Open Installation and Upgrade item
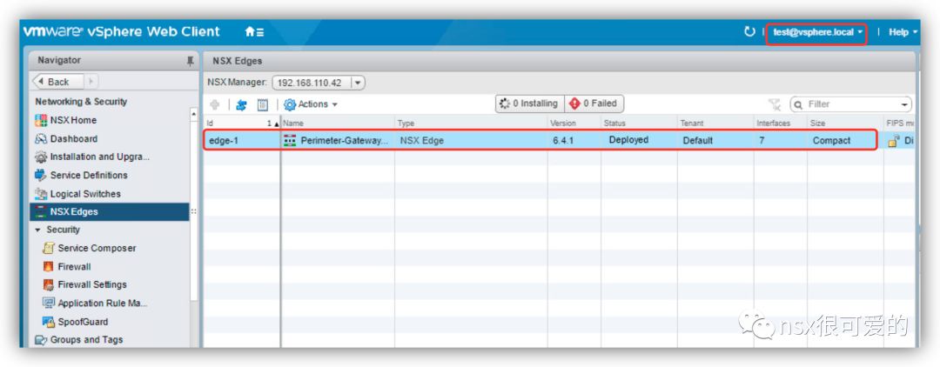Image resolution: width=940 pixels, height=367 pixels. pos(99,157)
